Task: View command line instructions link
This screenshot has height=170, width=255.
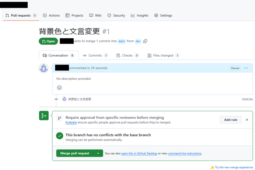Action: (x=185, y=153)
